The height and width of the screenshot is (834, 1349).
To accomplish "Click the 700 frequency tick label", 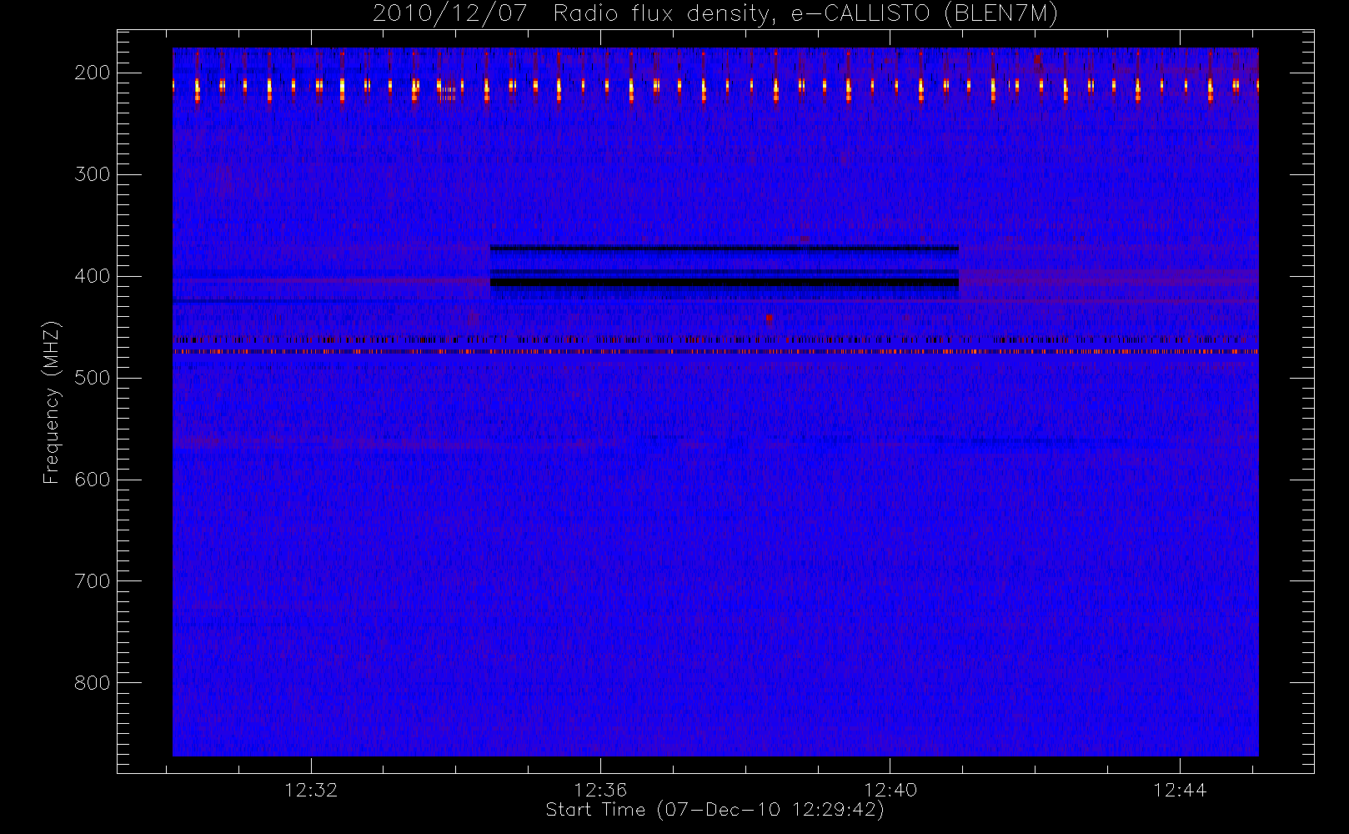I will (93, 581).
